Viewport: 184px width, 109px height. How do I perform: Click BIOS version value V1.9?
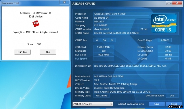pyautogui.click(x=136, y=80)
